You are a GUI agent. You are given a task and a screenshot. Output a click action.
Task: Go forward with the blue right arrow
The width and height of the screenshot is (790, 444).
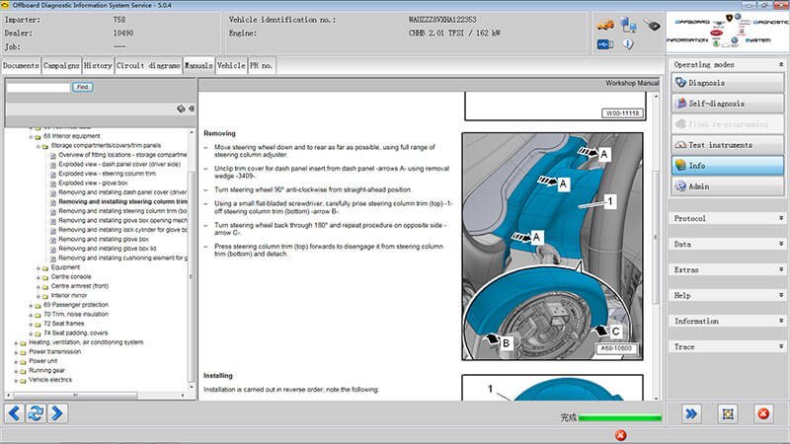click(x=57, y=413)
